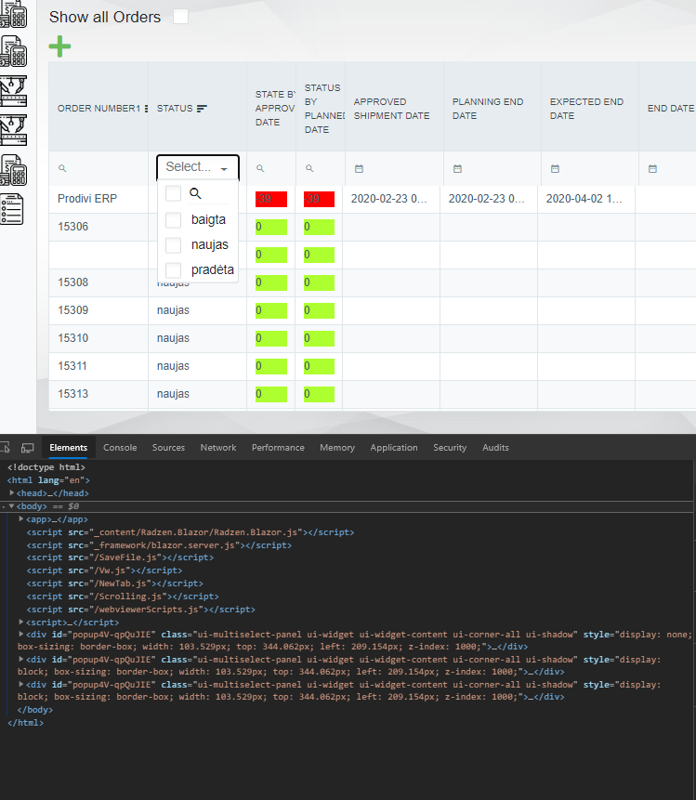
Task: Check the baigta status option
Action: 173,220
